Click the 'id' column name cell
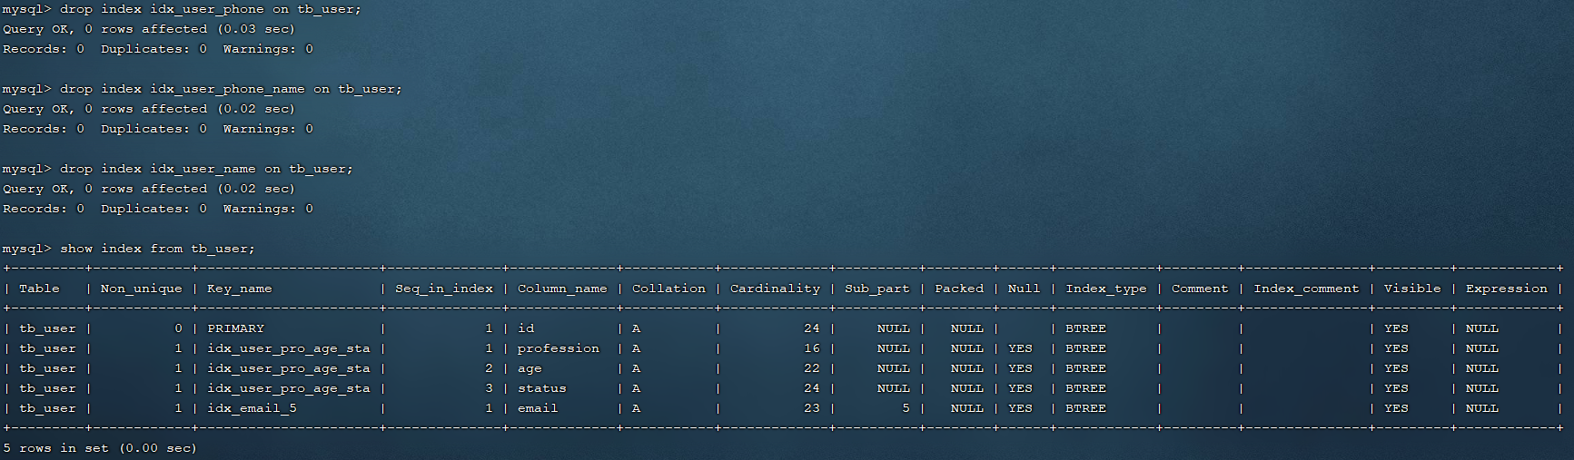 [526, 328]
